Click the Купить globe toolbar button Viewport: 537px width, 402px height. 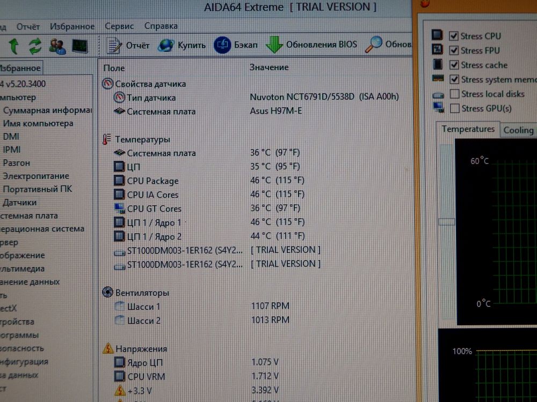(182, 46)
